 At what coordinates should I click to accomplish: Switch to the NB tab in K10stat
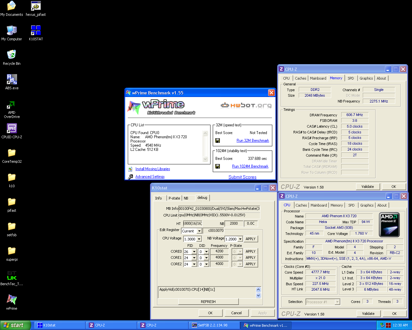186,198
